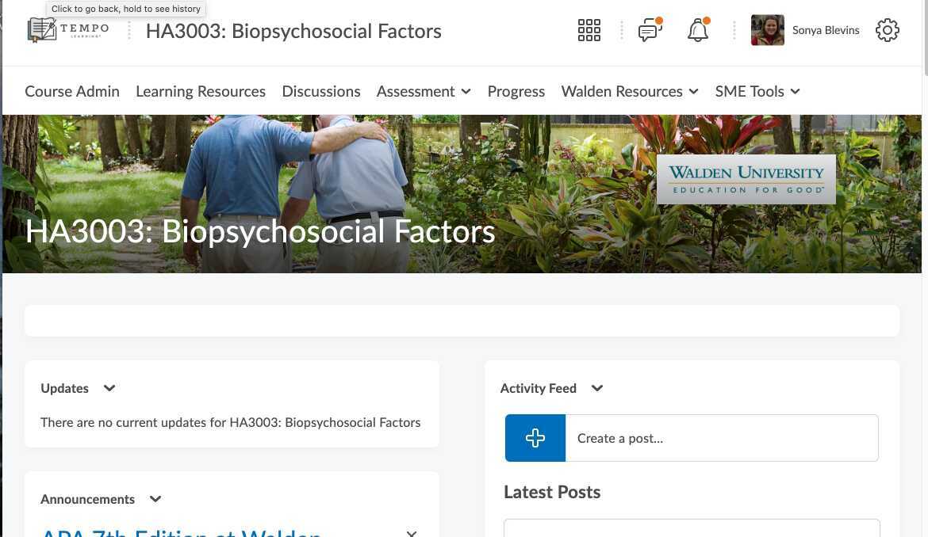Expand the Walden Resources dropdown

coord(630,92)
